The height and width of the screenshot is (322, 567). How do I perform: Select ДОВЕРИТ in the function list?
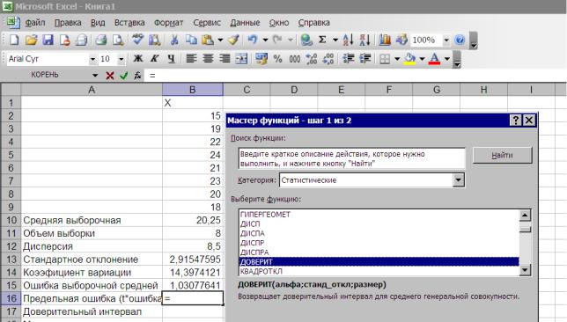pos(379,261)
